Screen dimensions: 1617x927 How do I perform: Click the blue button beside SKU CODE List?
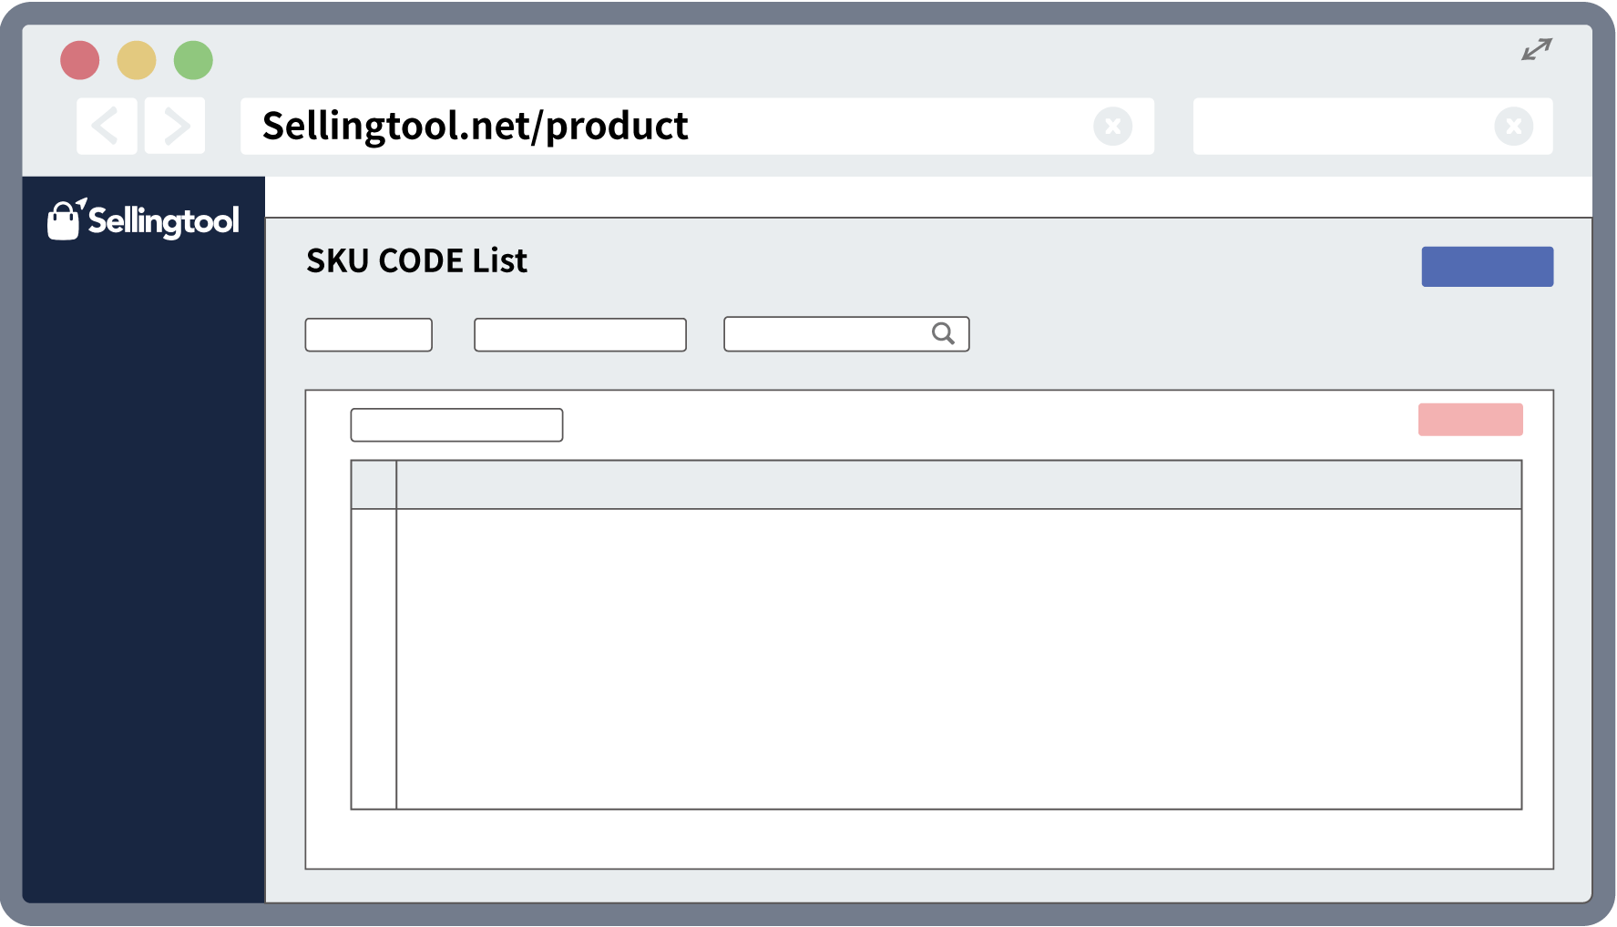tap(1487, 267)
